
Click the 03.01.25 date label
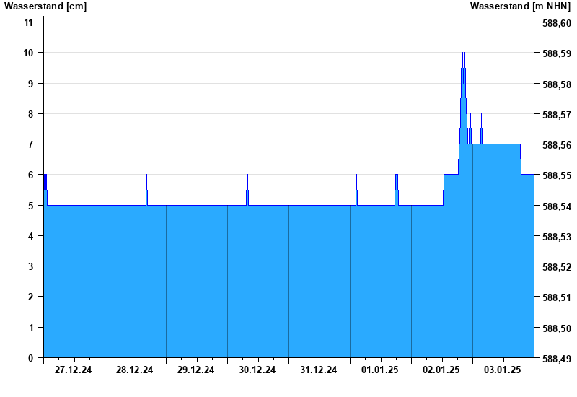502,370
